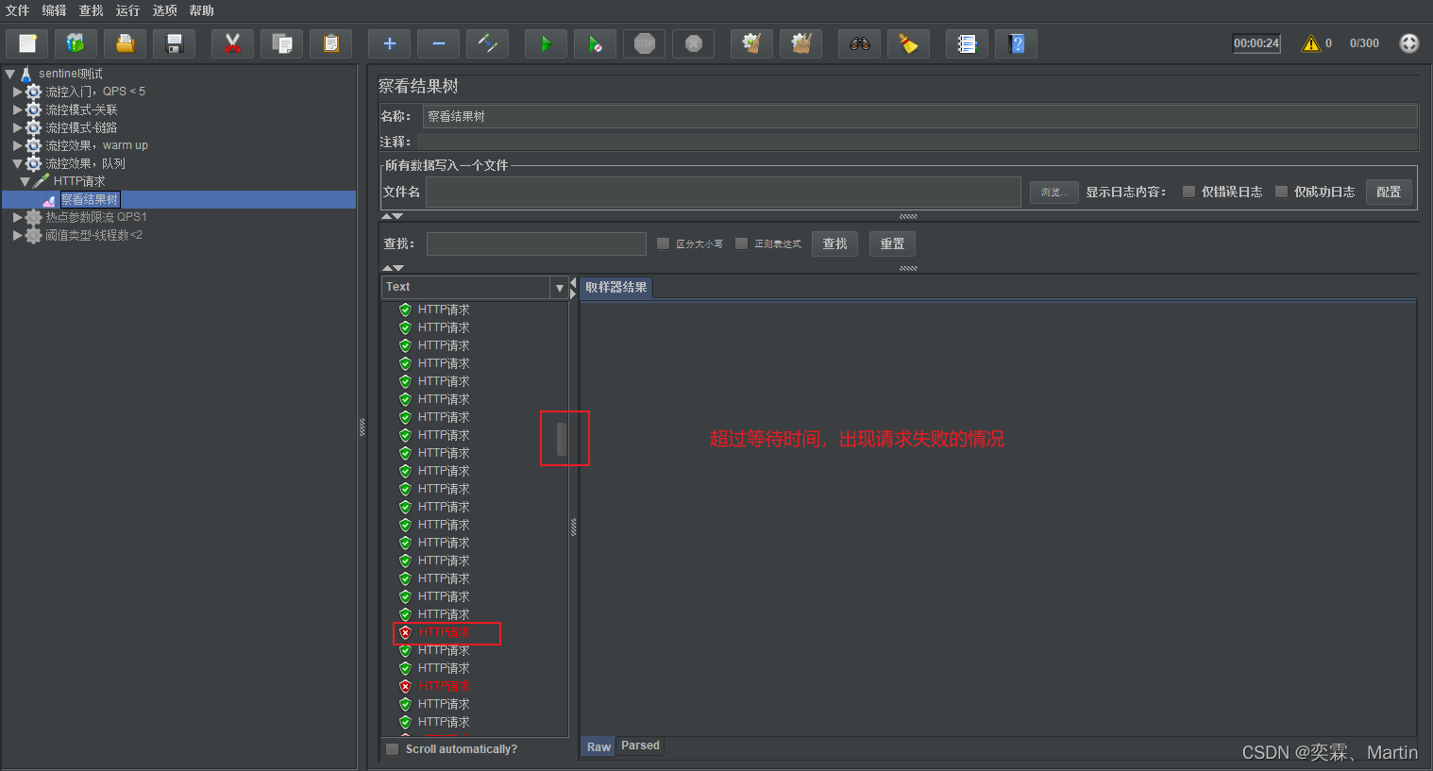Click the Help question mark icon

coord(1016,43)
